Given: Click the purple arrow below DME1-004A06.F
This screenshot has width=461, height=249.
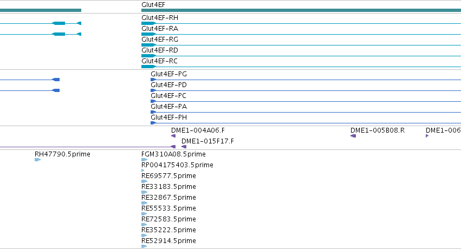Looking at the screenshot, I should [173, 136].
